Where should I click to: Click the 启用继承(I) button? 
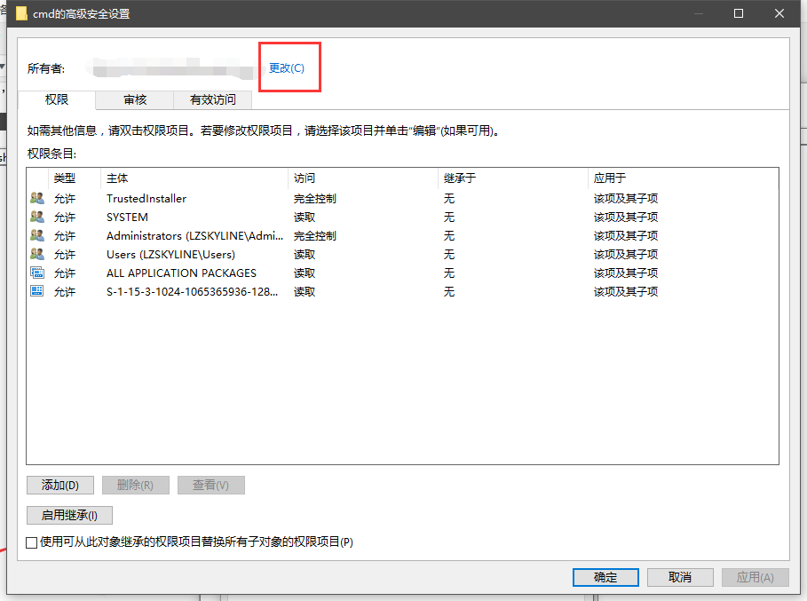[69, 515]
